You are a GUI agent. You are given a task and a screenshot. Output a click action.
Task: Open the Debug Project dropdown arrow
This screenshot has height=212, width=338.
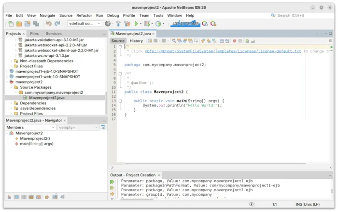(x=152, y=24)
